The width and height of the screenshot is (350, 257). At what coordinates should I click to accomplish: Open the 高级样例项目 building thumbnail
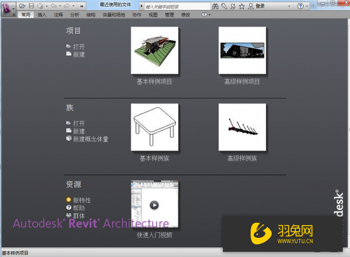pyautogui.click(x=242, y=51)
